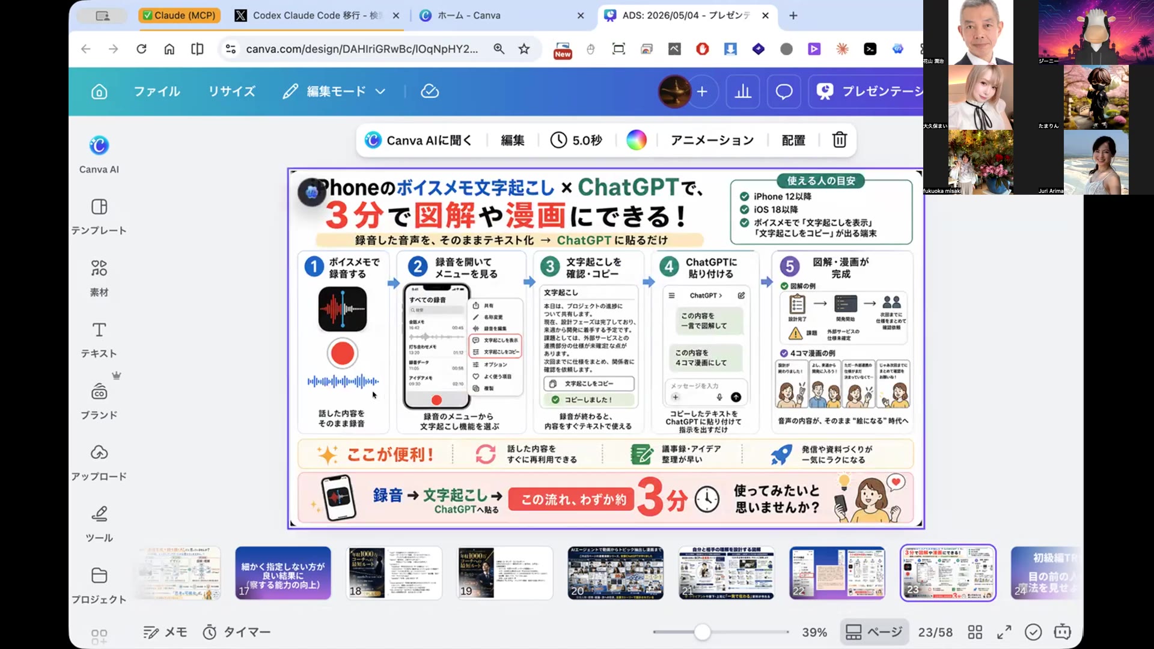The image size is (1154, 649).
Task: Click the browser address bar URL
Action: click(x=362, y=49)
